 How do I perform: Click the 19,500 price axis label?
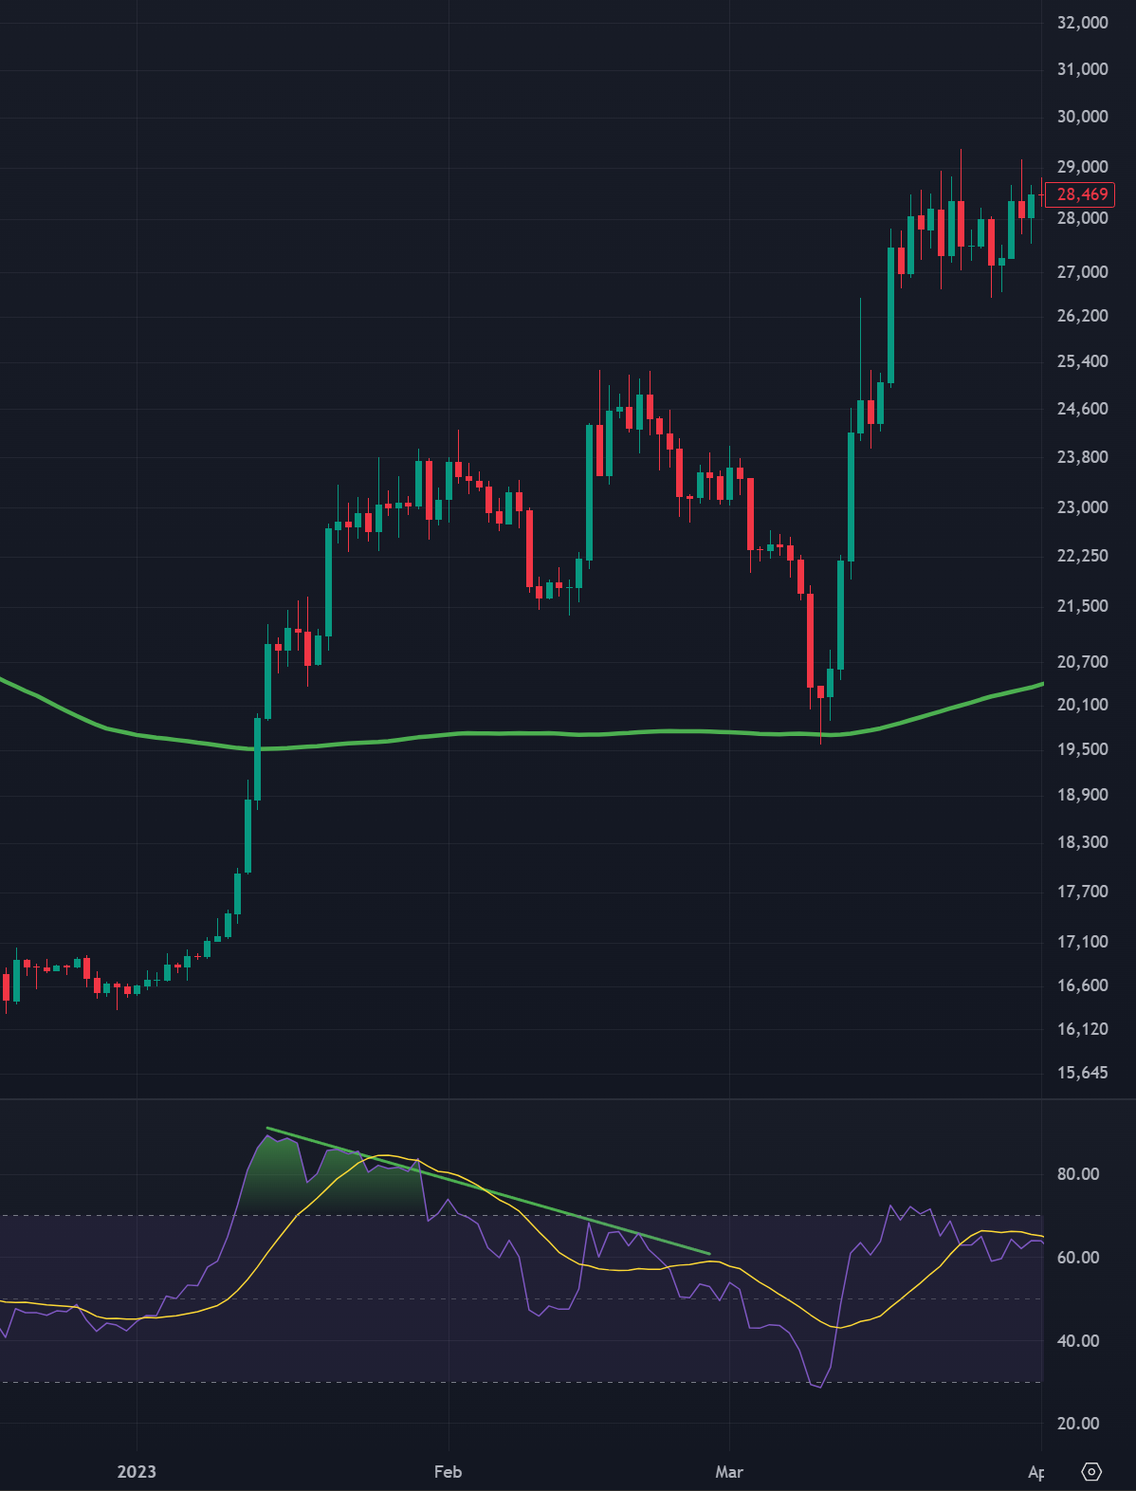[1082, 749]
